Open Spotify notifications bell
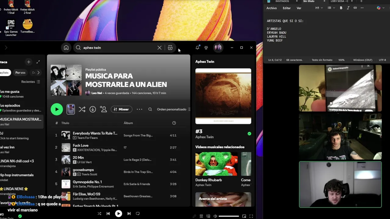390x219 pixels. coord(197,47)
